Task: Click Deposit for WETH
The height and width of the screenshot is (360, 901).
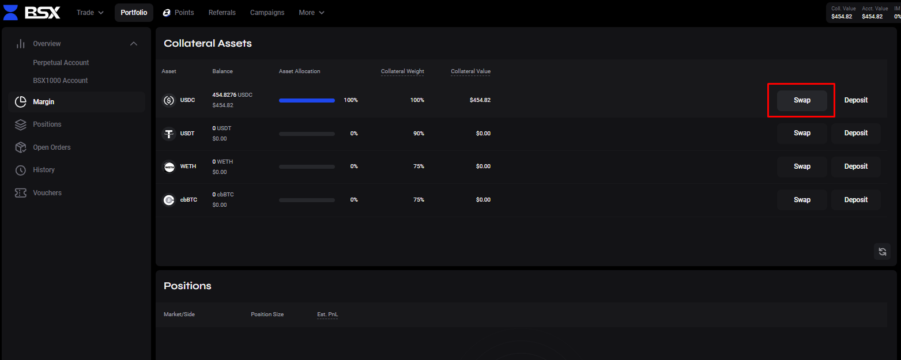Action: pyautogui.click(x=856, y=166)
